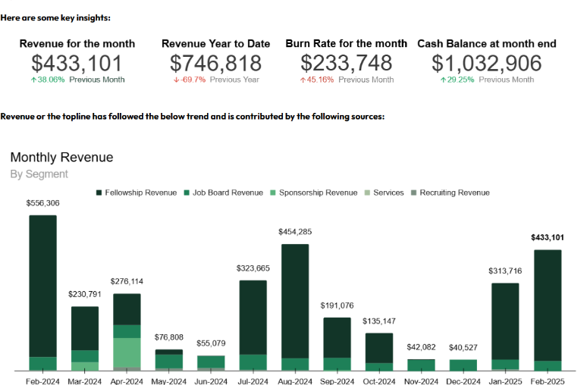Click the $76,808 data label
The width and height of the screenshot is (587, 385).
[x=169, y=337]
